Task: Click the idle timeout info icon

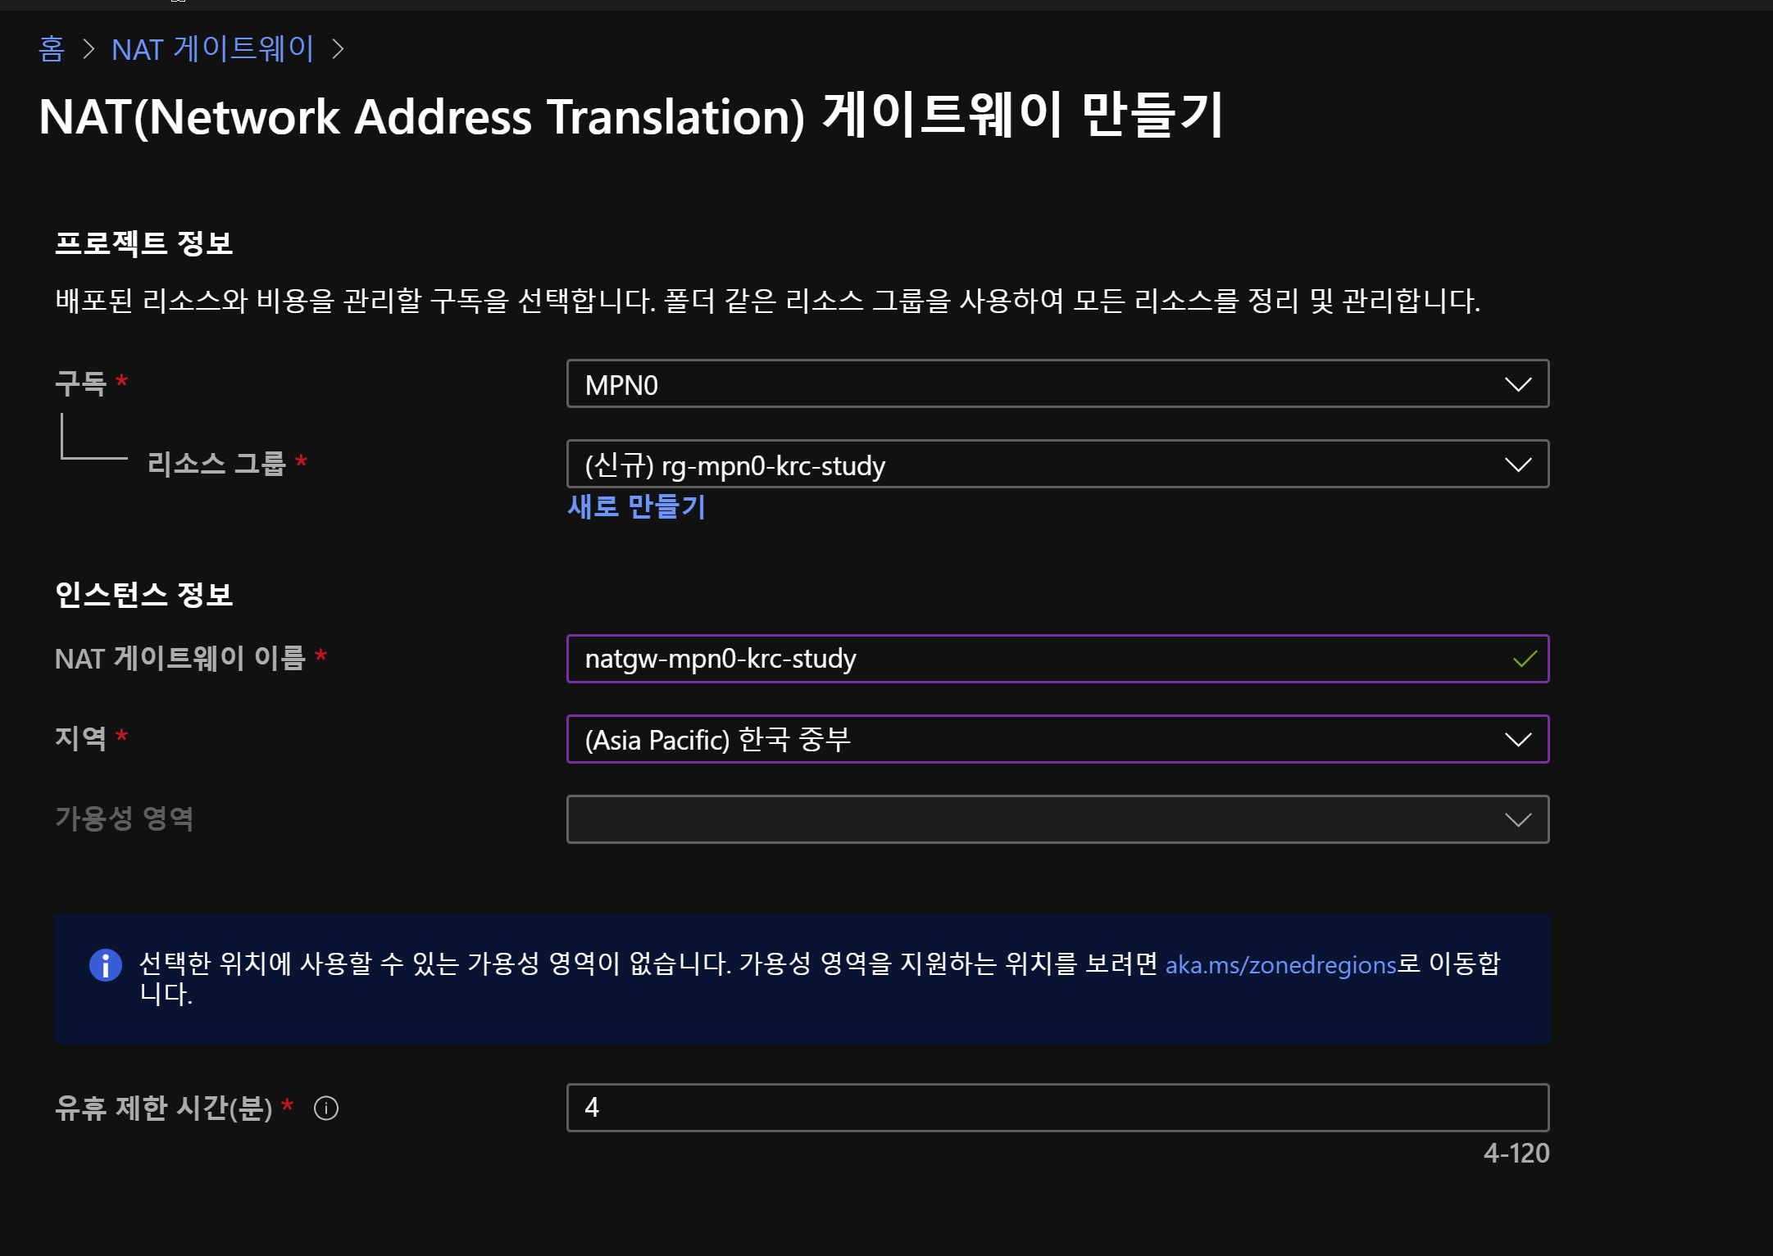Action: point(326,1109)
